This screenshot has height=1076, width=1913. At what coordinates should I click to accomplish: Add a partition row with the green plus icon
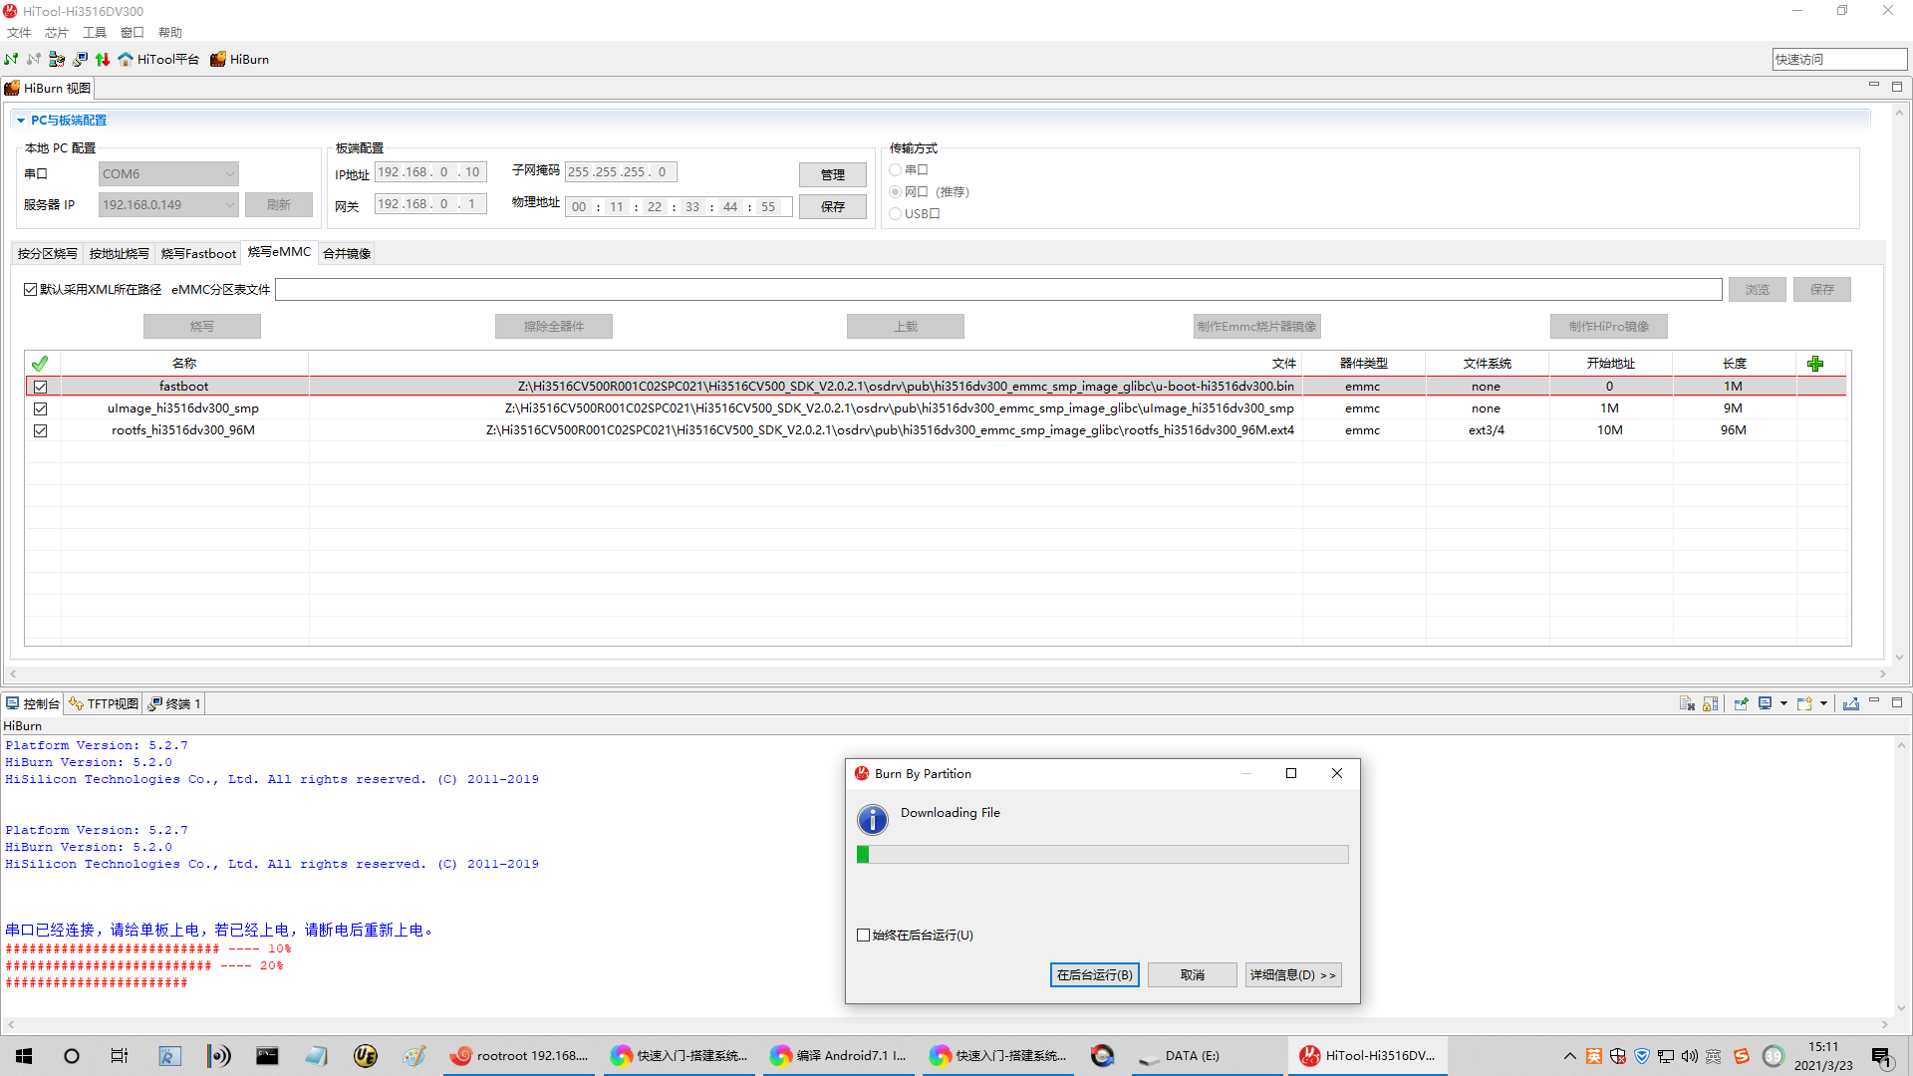[x=1814, y=363]
